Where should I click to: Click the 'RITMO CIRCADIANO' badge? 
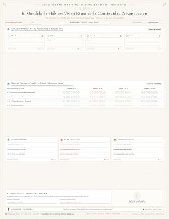click(155, 29)
